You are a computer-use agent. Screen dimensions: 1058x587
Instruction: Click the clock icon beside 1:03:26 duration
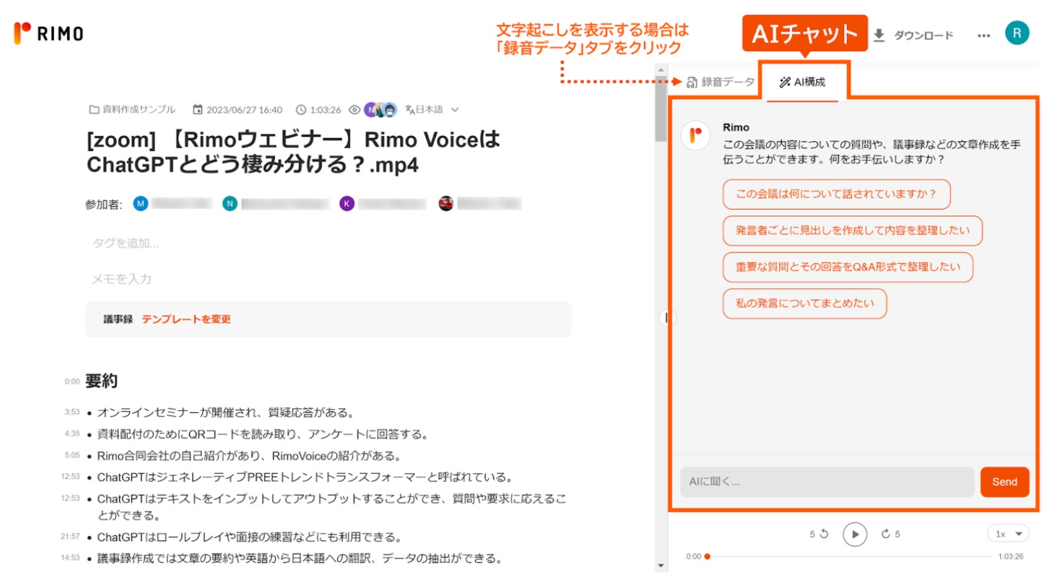click(x=301, y=109)
